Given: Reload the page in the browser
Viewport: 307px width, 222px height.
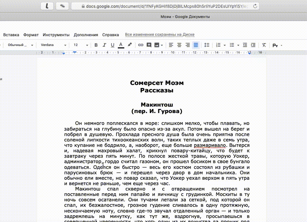Looking at the screenshot, I should (255, 6).
